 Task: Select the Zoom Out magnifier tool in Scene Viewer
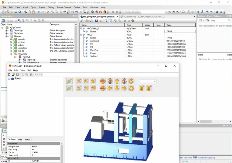tap(69, 88)
